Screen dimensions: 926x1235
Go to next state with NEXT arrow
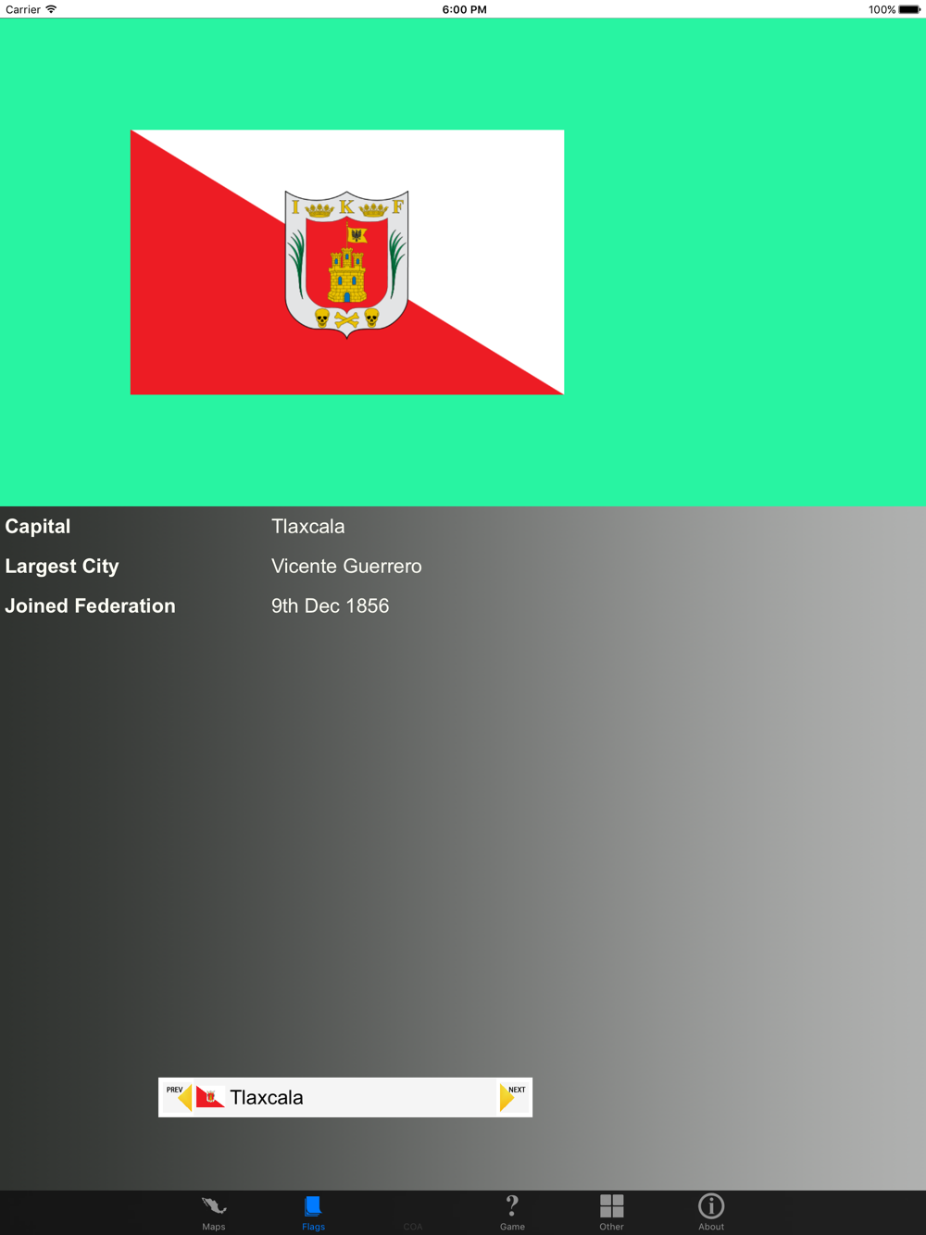pyautogui.click(x=513, y=1097)
